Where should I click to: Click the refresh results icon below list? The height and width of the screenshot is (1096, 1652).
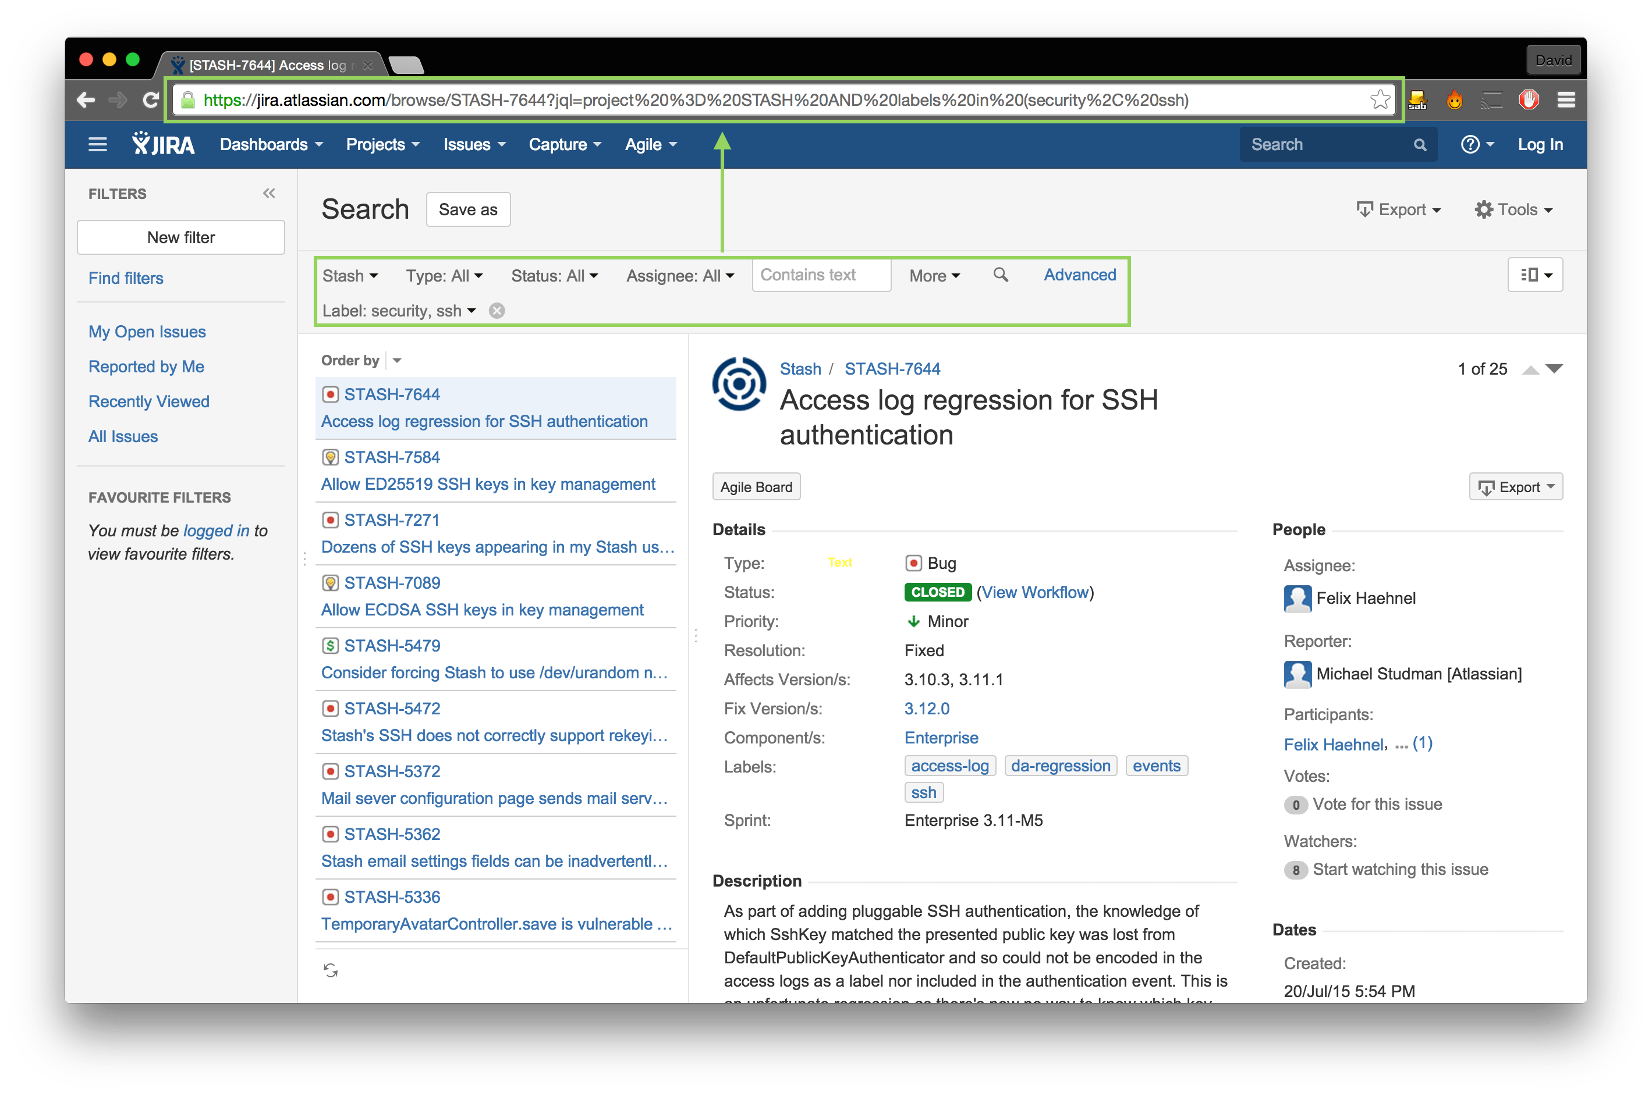(x=331, y=970)
